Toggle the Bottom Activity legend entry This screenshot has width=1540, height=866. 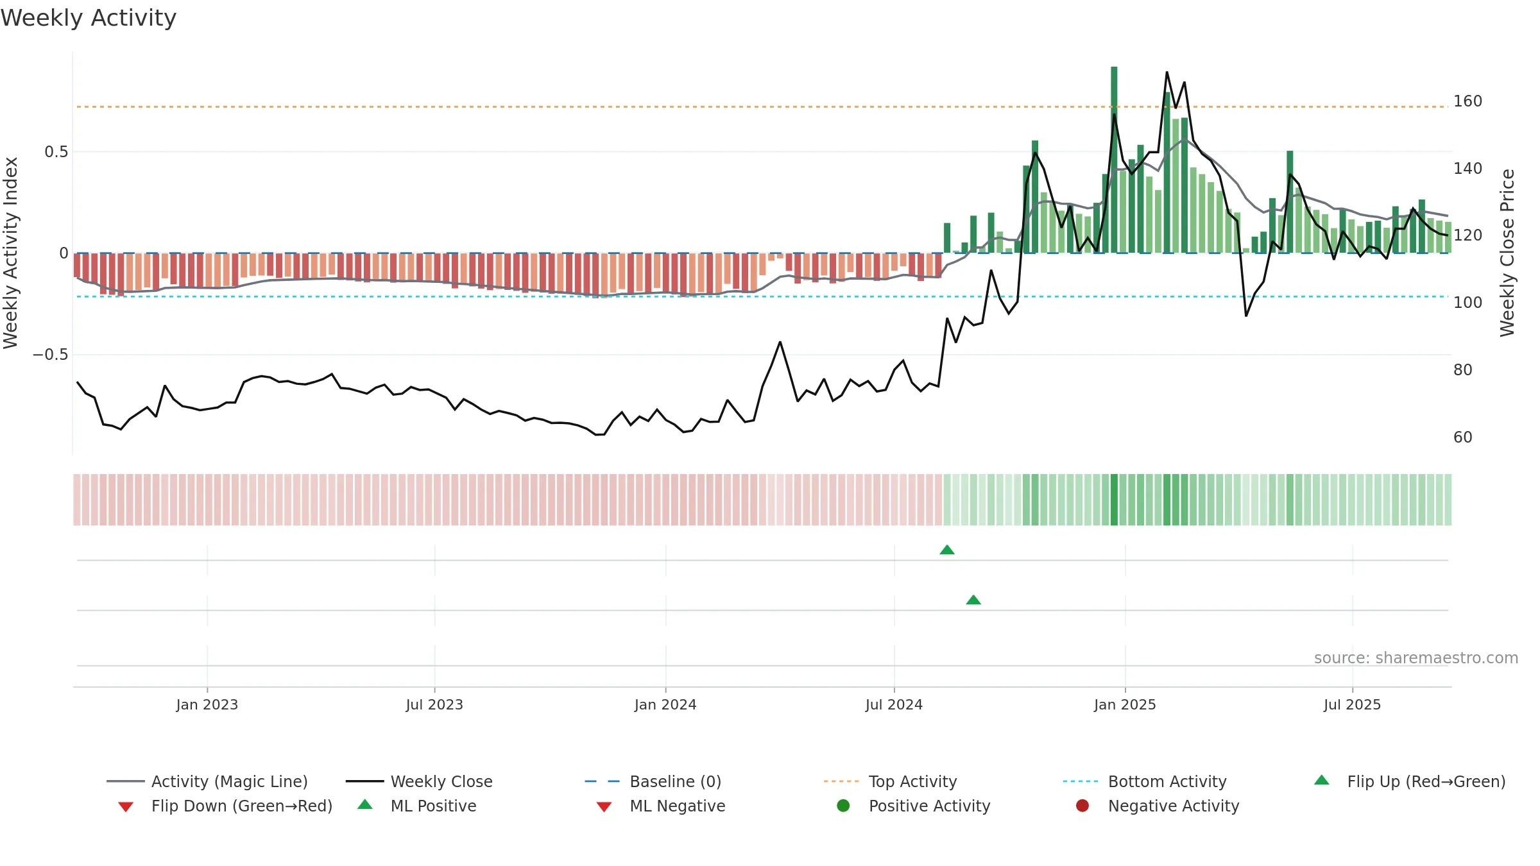tap(1145, 781)
